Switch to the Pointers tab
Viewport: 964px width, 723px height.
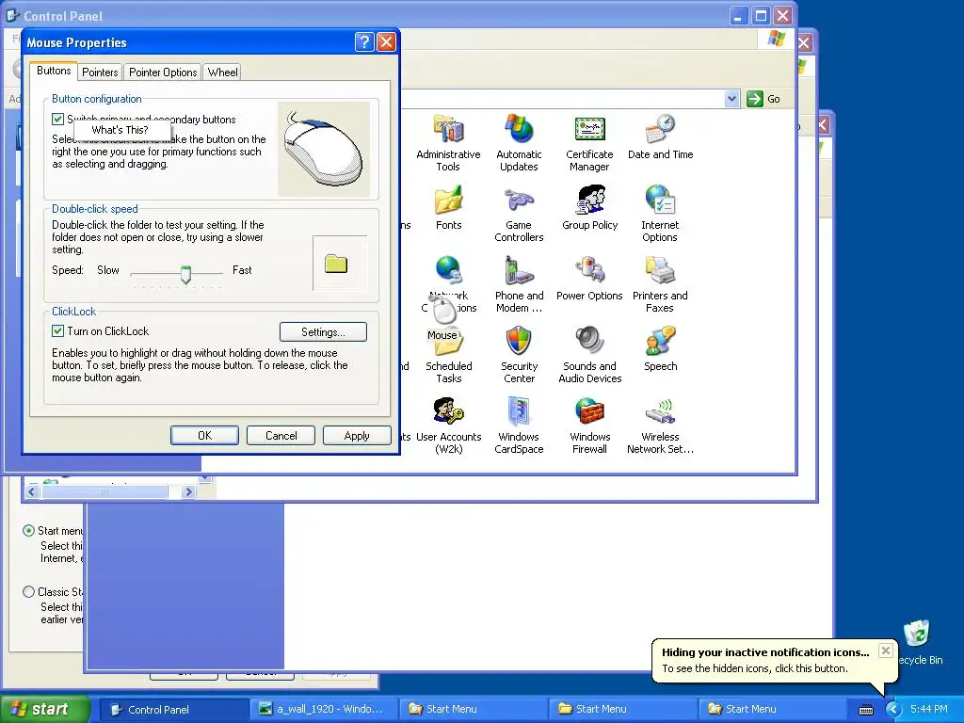pyautogui.click(x=100, y=72)
